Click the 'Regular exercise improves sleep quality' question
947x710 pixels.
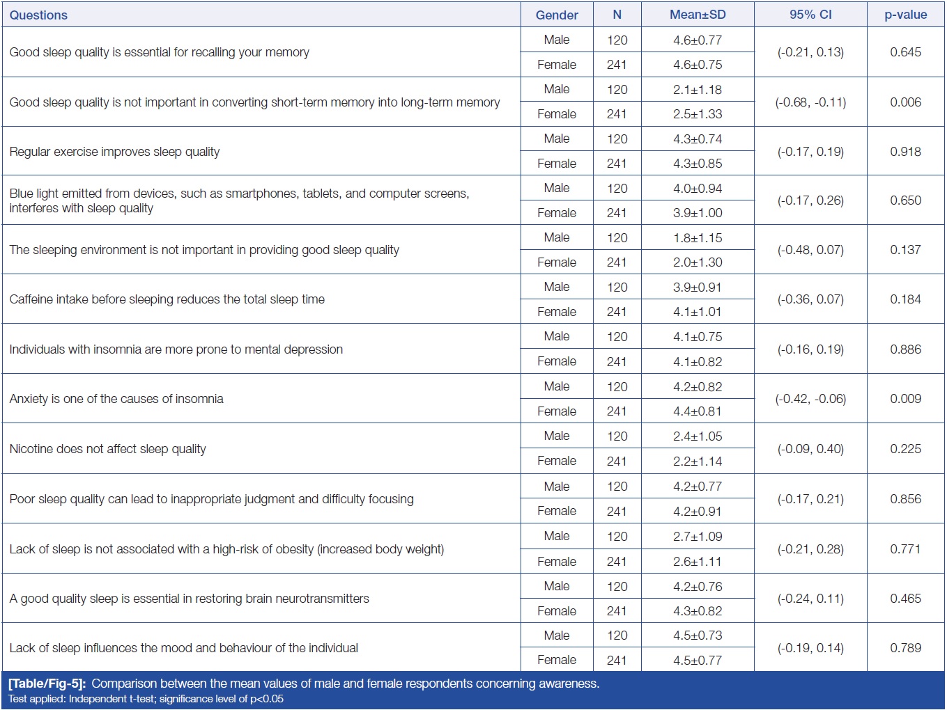114,152
